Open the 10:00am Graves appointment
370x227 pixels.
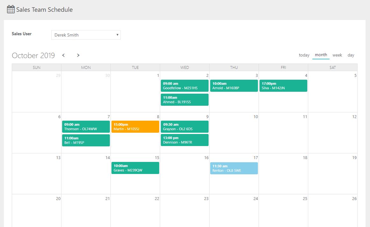tap(135, 168)
